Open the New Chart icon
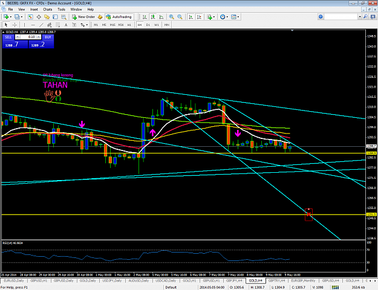Image resolution: width=378 pixels, height=290 pixels. pyautogui.click(x=6, y=17)
